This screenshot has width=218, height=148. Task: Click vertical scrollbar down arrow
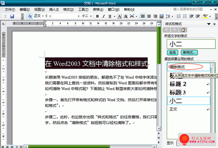pos(159,129)
